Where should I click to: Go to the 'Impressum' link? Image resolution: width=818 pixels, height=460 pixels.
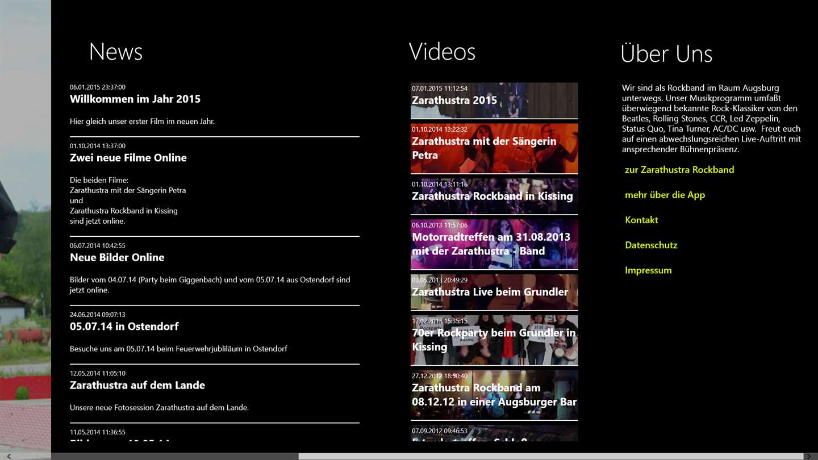tap(648, 270)
